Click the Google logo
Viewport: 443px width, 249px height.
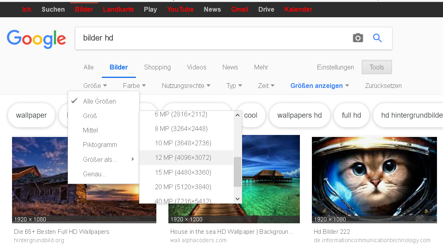[x=36, y=39]
